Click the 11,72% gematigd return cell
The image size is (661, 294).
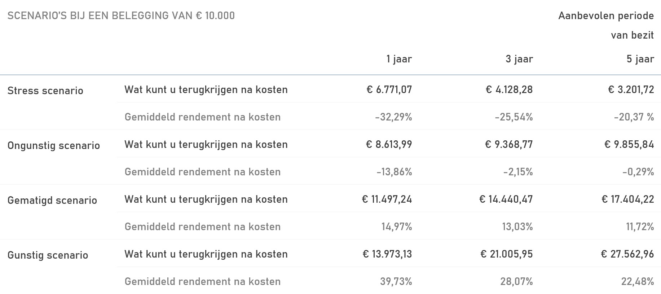pyautogui.click(x=640, y=227)
